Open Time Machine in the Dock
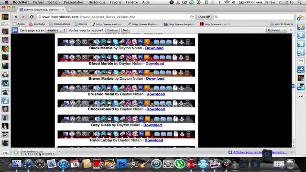 click(156, 164)
